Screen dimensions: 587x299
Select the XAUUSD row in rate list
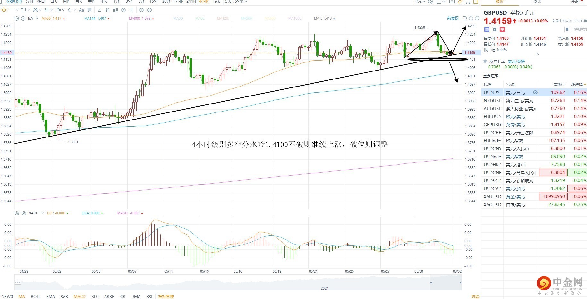click(534, 196)
